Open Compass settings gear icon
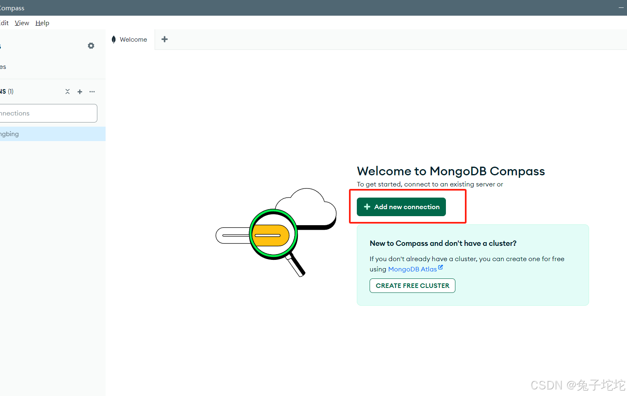This screenshot has width=627, height=396. [x=91, y=46]
